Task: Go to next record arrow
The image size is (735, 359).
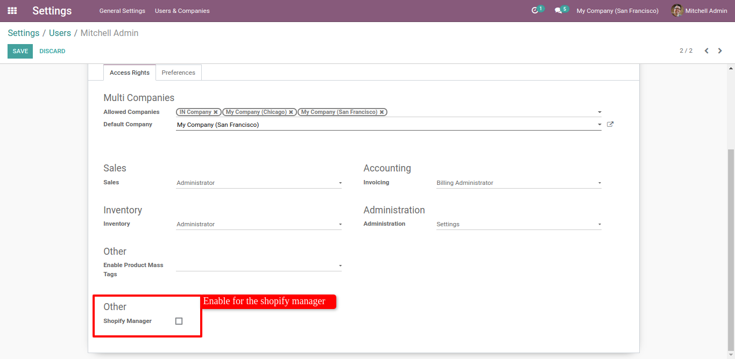Action: click(x=720, y=51)
